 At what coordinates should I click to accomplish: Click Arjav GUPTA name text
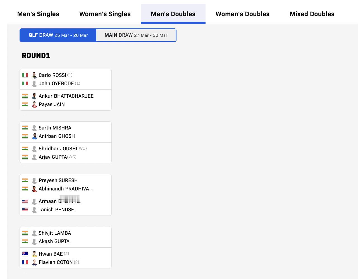(53, 157)
